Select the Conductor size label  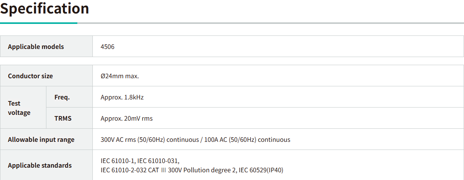pos(30,76)
